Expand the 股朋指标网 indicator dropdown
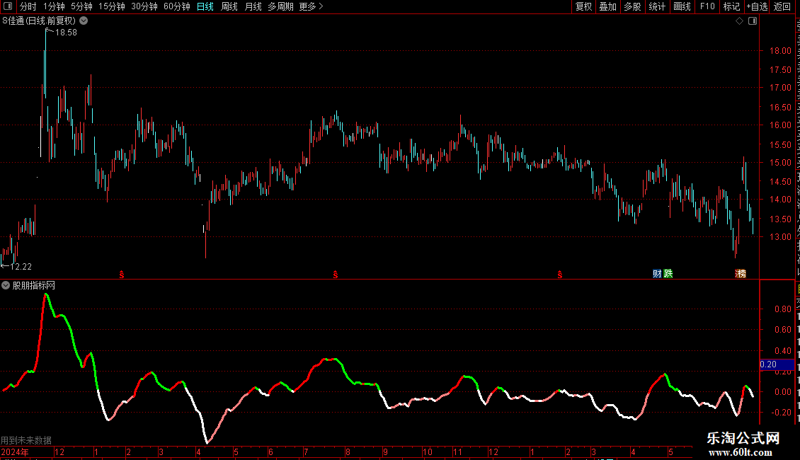Viewport: 800px width, 460px height. [x=6, y=286]
